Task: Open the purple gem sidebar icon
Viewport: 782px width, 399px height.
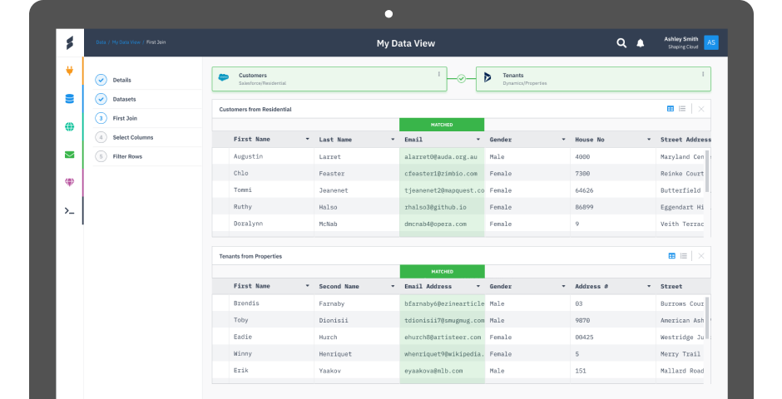Action: coord(69,182)
